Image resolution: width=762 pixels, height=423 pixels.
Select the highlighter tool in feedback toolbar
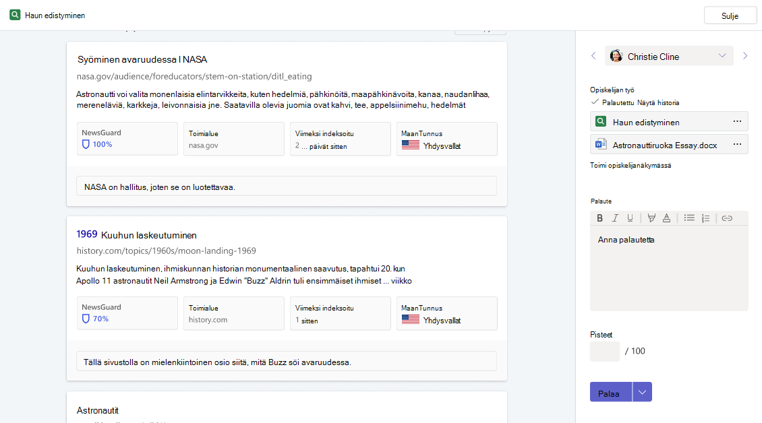tap(651, 218)
